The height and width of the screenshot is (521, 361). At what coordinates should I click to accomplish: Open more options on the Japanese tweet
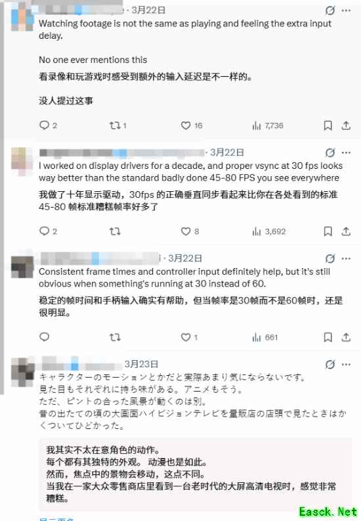click(346, 365)
